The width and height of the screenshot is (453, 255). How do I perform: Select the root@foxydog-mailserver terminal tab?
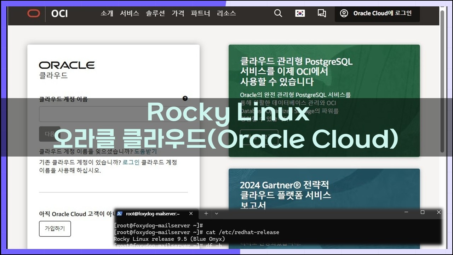click(x=156, y=214)
